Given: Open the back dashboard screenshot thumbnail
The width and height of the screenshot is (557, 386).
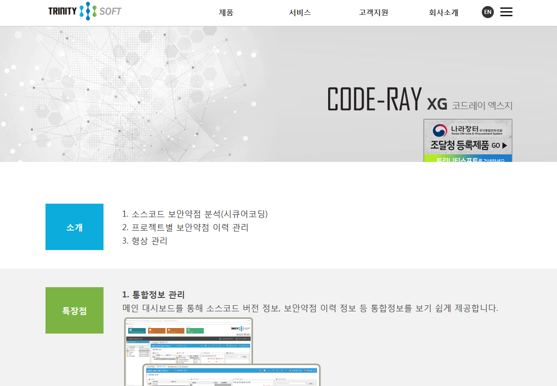Looking at the screenshot, I should click(x=188, y=341).
